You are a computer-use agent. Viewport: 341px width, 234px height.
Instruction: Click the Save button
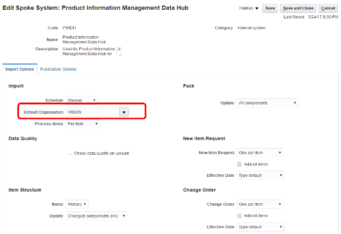[270, 8]
